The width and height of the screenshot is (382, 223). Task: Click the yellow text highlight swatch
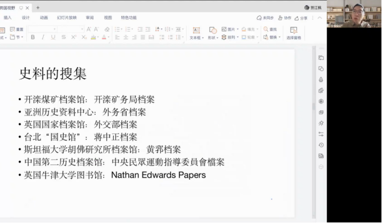(x=93, y=37)
